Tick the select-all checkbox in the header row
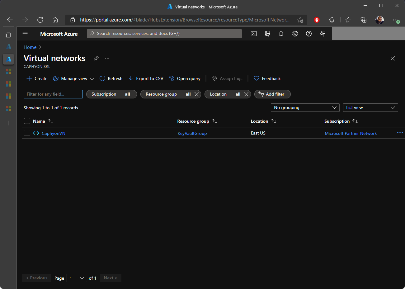Viewport: 405px width, 289px height. tap(27, 121)
